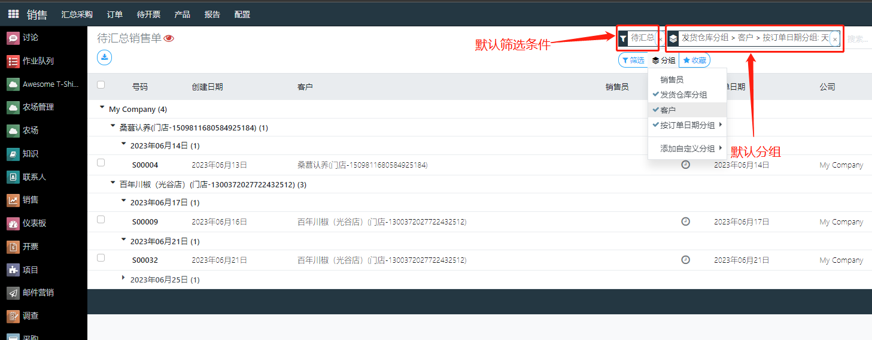
Task: Select 销售员 grouping option
Action: pyautogui.click(x=672, y=79)
